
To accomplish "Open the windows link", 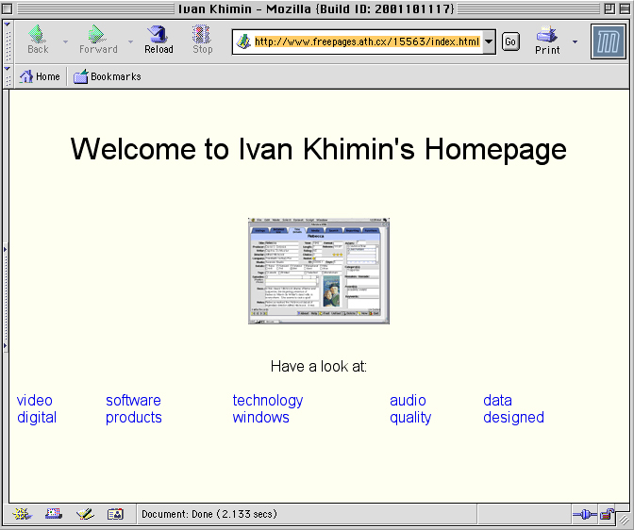I will (260, 417).
